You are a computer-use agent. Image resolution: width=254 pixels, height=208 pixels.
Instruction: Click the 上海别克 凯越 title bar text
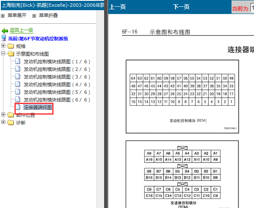click(53, 5)
